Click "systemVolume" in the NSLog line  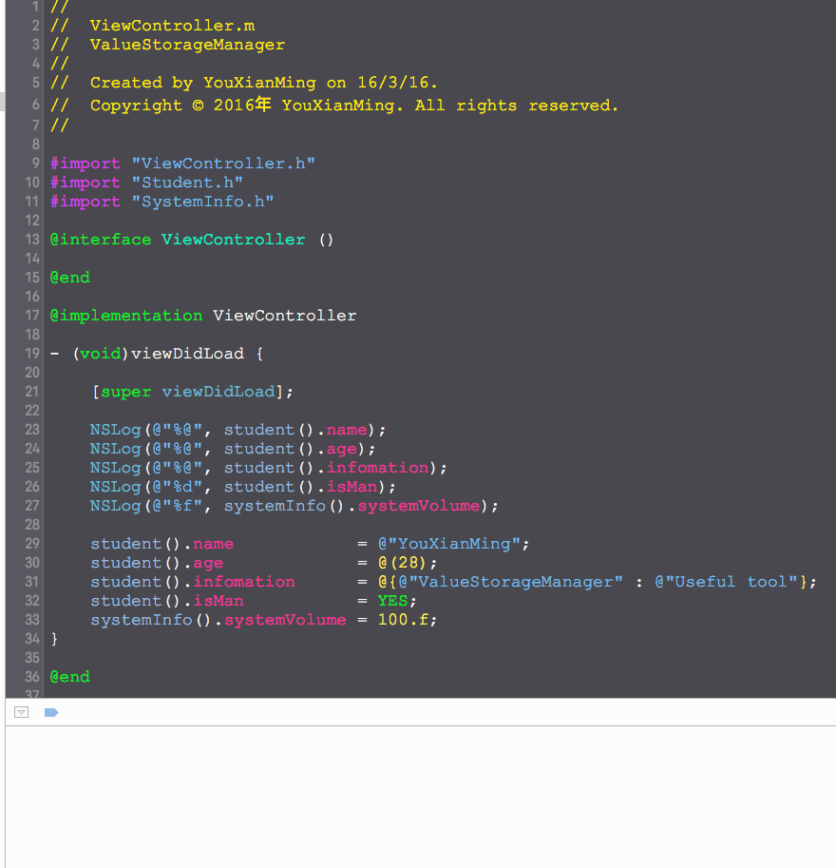point(419,506)
